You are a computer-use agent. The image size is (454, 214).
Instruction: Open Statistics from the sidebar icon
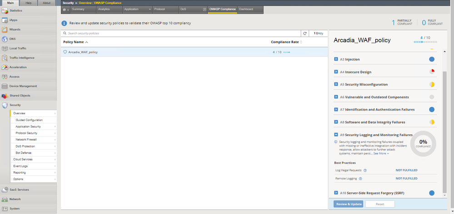5,11
